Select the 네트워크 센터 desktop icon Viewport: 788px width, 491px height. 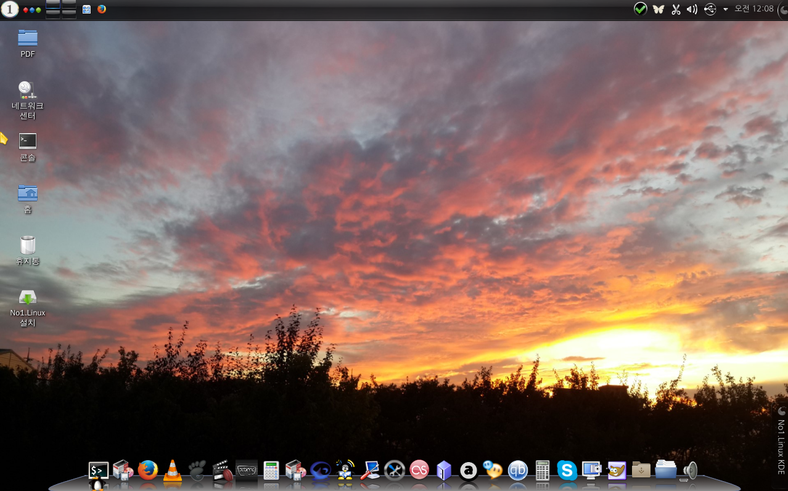point(28,100)
